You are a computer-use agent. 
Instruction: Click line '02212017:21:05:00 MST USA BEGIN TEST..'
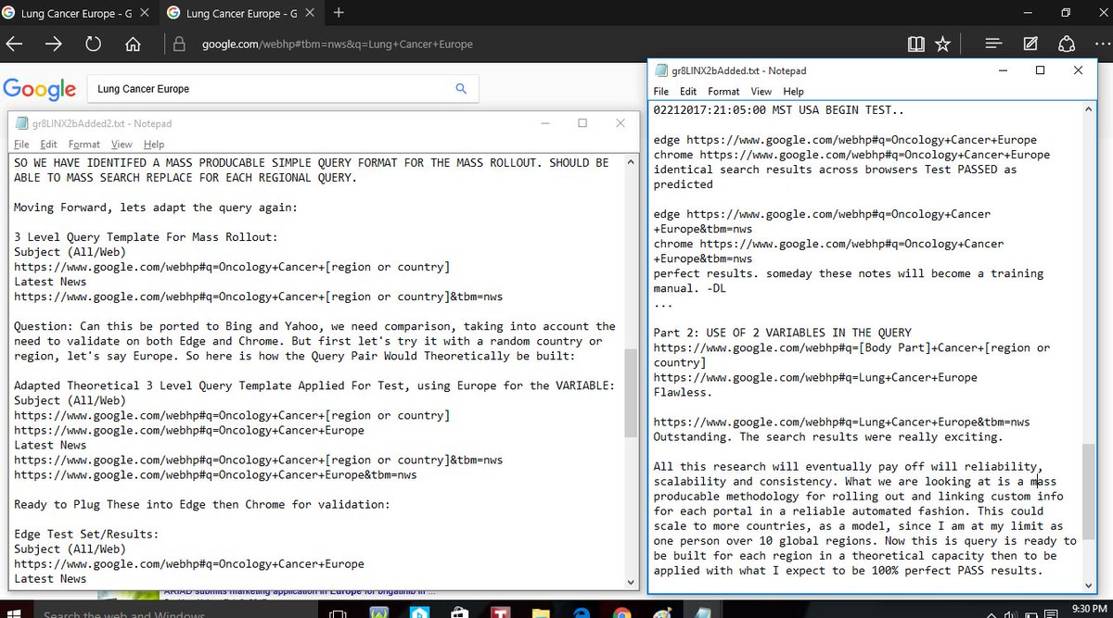tap(779, 110)
